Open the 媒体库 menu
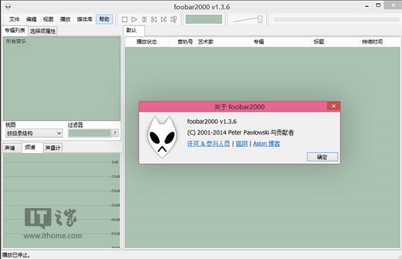The height and width of the screenshot is (259, 402). [x=84, y=19]
